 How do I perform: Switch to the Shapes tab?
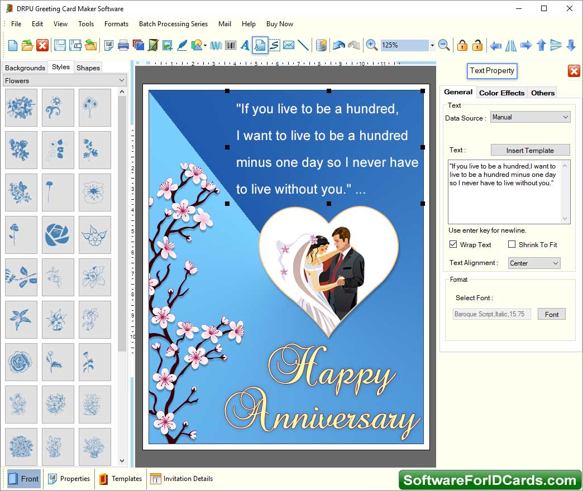tap(88, 68)
